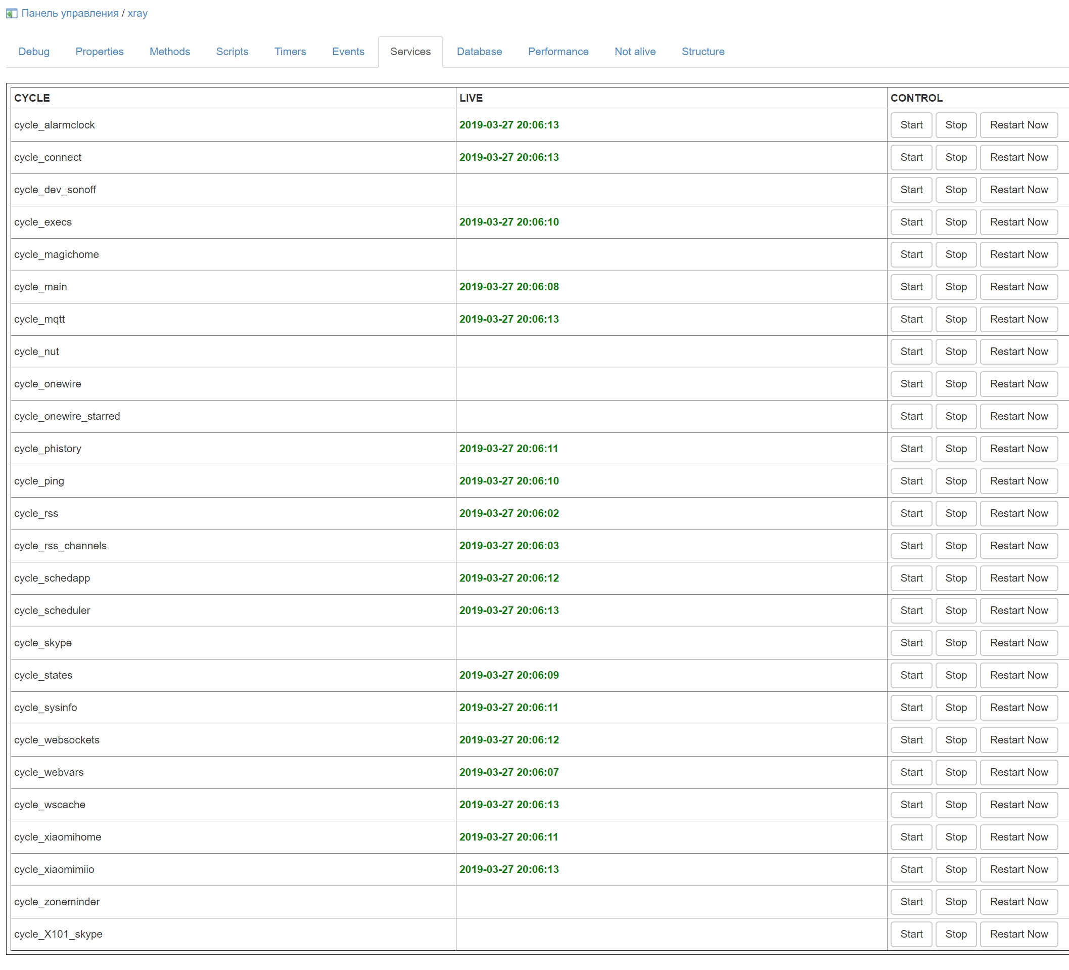Open the Панель управления breadcrumb link
The width and height of the screenshot is (1069, 970).
(x=70, y=13)
